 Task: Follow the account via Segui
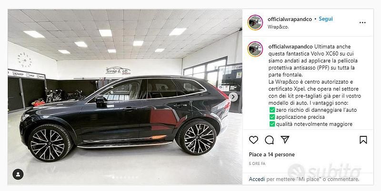tap(326, 19)
